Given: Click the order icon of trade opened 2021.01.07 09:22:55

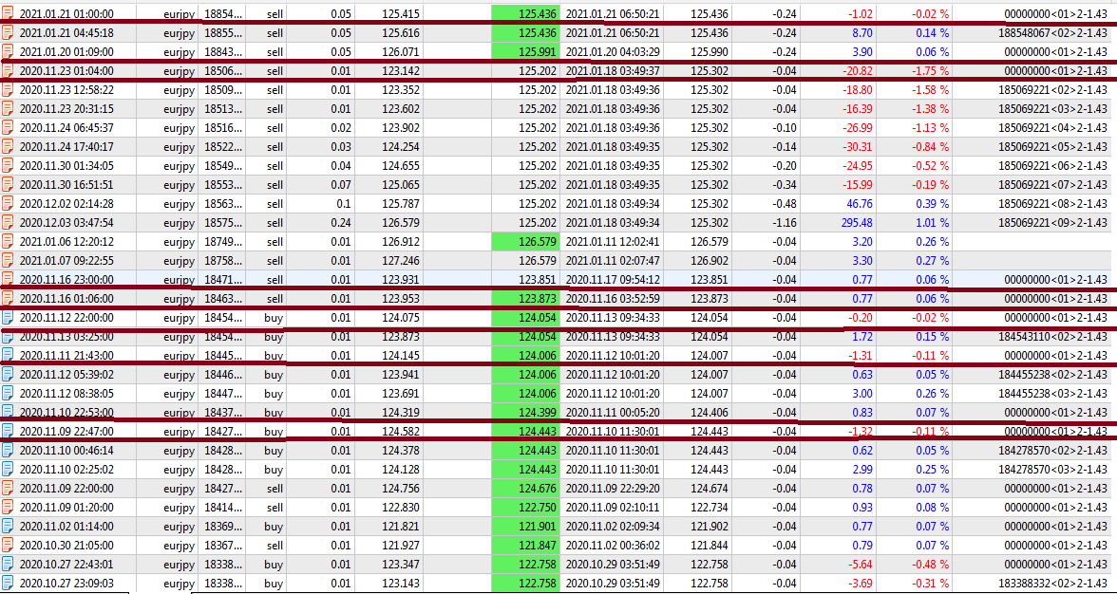Looking at the screenshot, I should [8, 260].
